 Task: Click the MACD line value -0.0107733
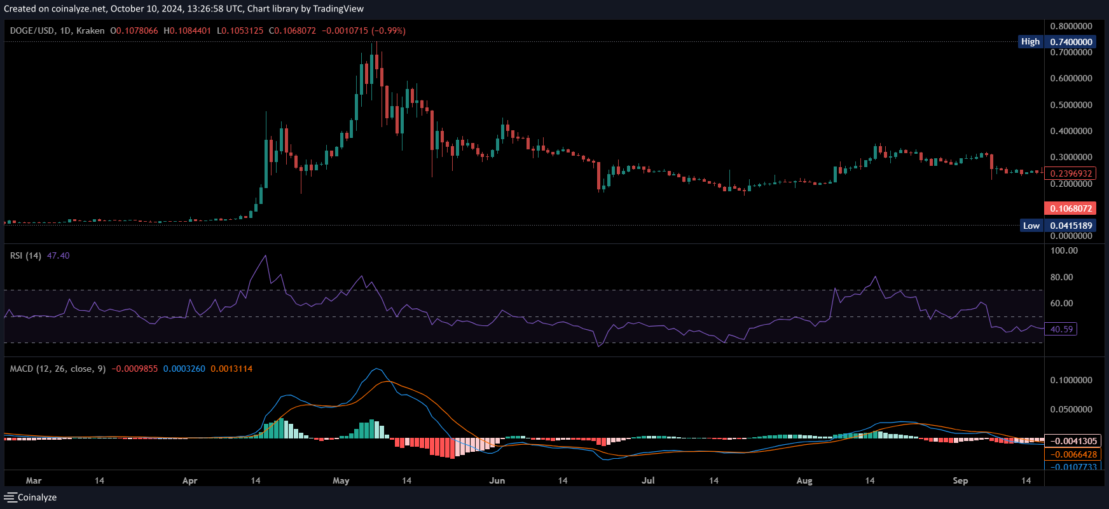coord(1073,467)
